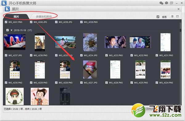185x121 pixels.
Task: Click the K logo beside 开心手机恢复大师
Action: [x=4, y=3]
